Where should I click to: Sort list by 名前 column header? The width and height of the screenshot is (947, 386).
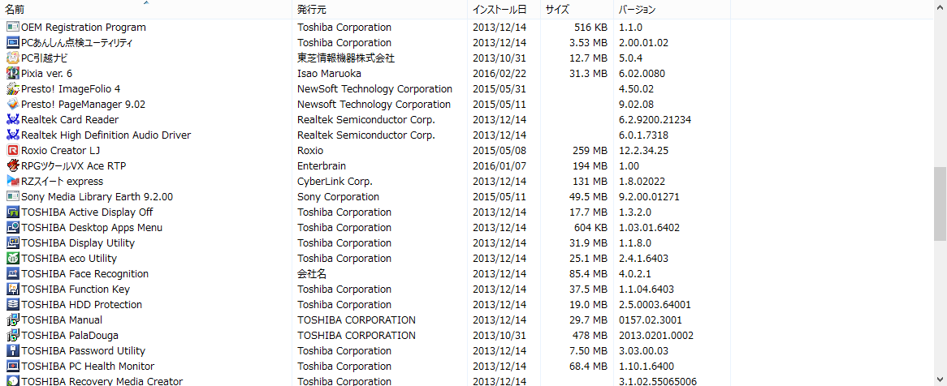15,10
